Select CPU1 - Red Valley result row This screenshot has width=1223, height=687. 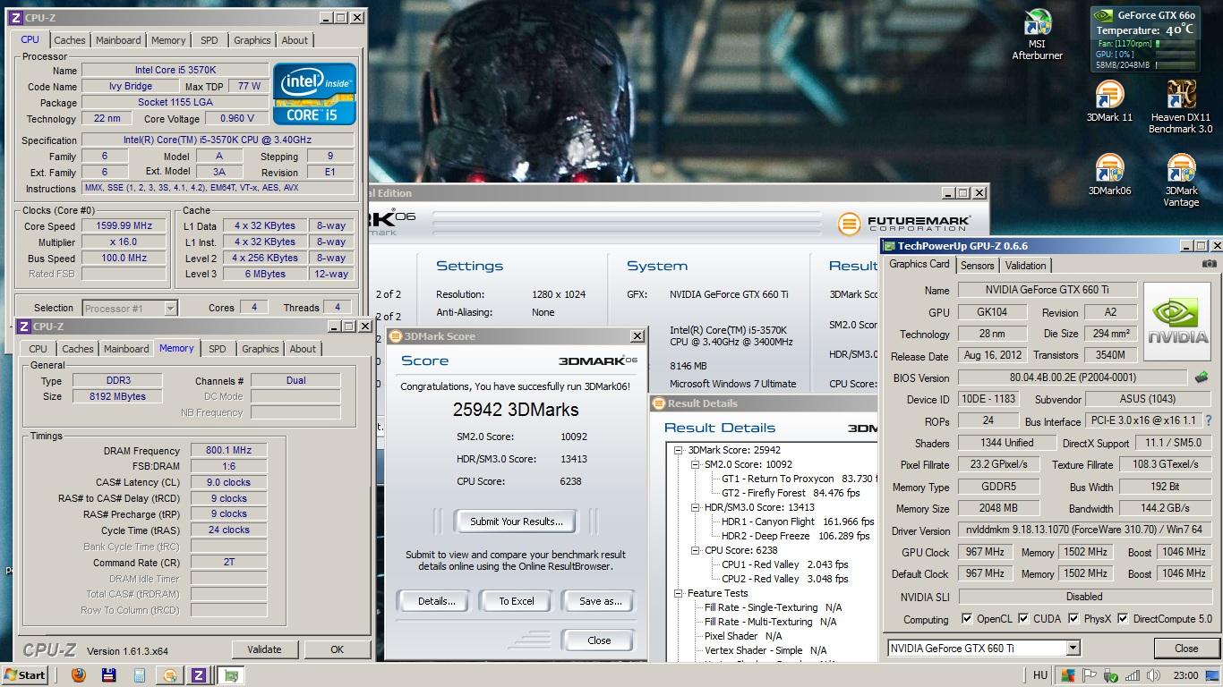784,564
